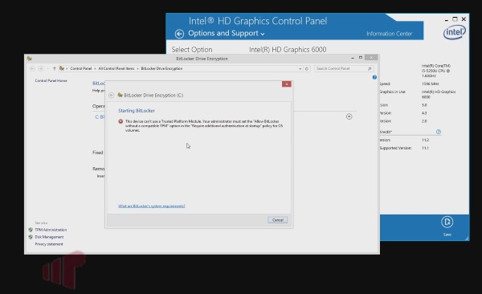
Task: Click Intel(R) HD Graphics 6000 text
Action: tap(288, 50)
